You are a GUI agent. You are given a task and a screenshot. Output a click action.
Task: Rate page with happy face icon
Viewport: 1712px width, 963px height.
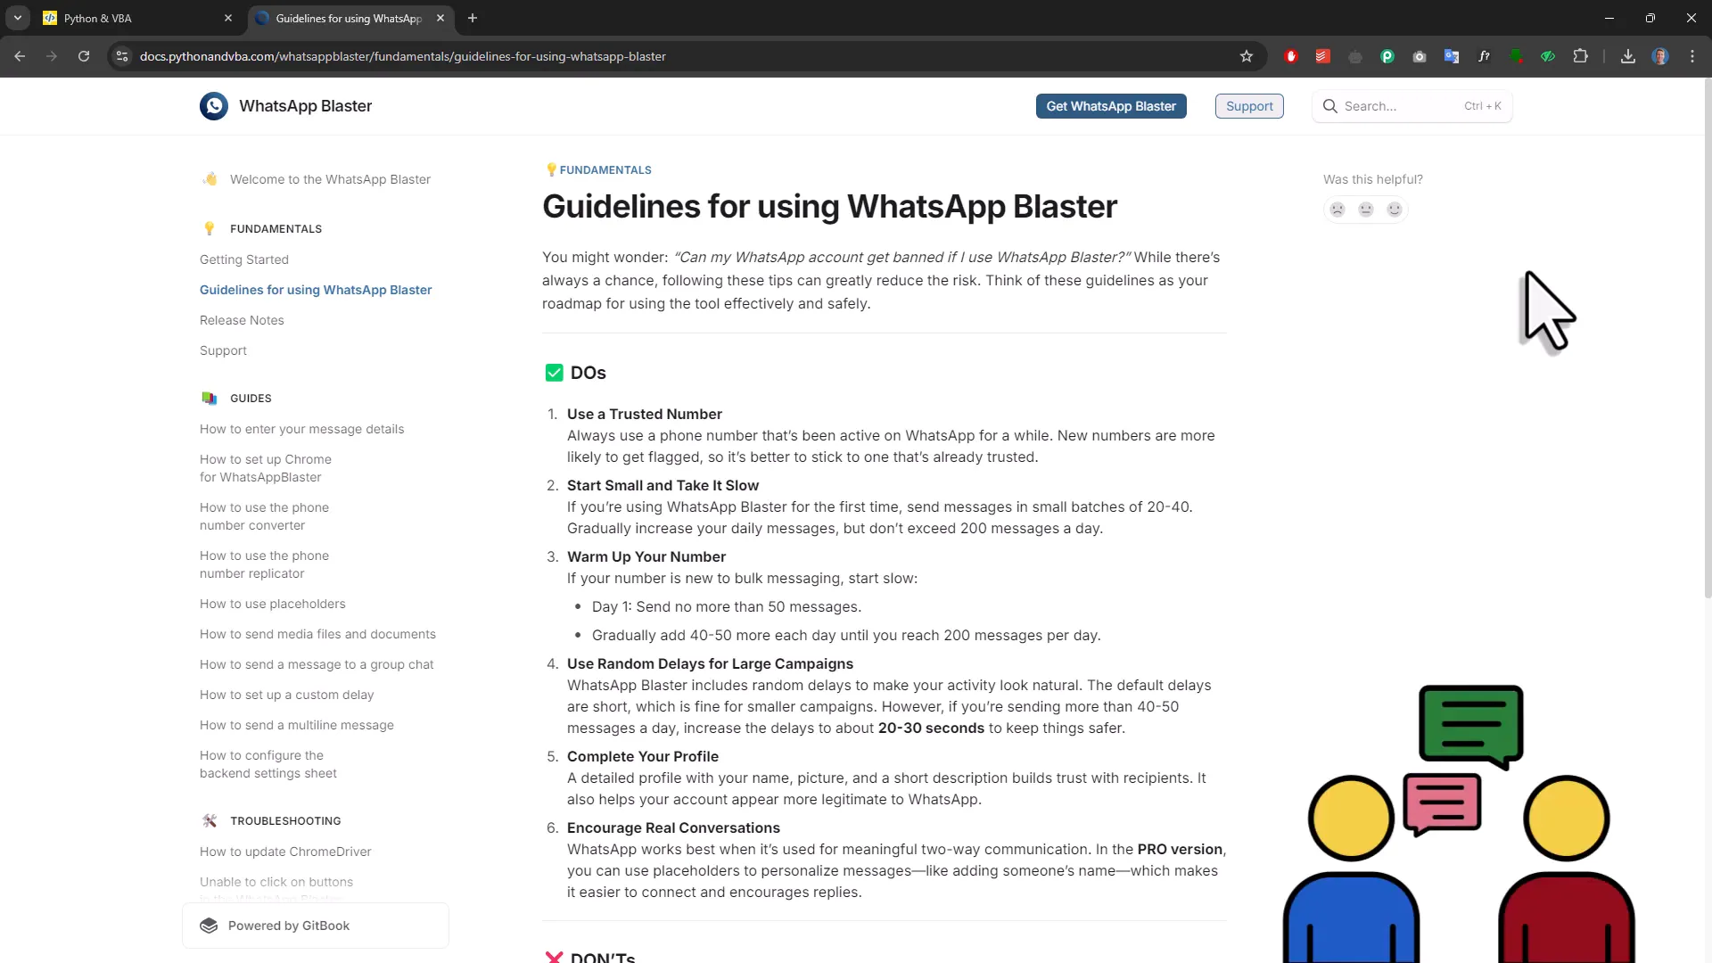(x=1395, y=210)
